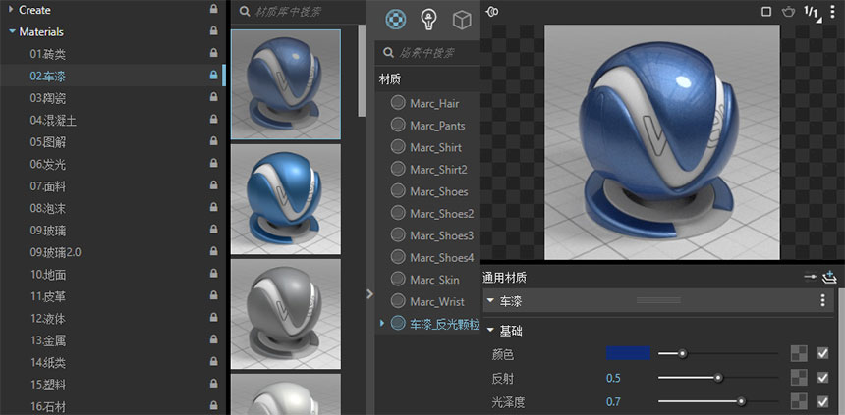Select the gray car paint thumbnail
Image resolution: width=845 pixels, height=415 pixels.
[286, 314]
